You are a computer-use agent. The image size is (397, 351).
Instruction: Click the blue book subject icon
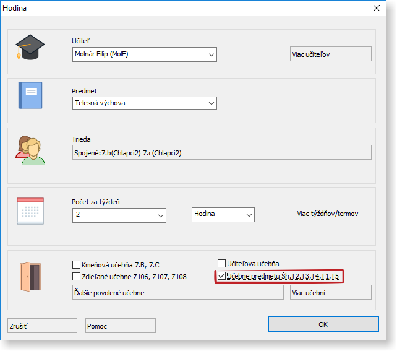[30, 96]
